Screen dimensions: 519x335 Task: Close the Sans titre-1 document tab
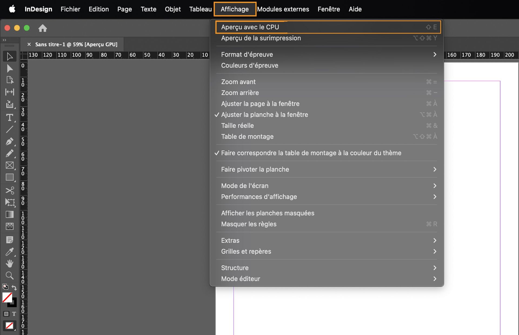coord(29,44)
